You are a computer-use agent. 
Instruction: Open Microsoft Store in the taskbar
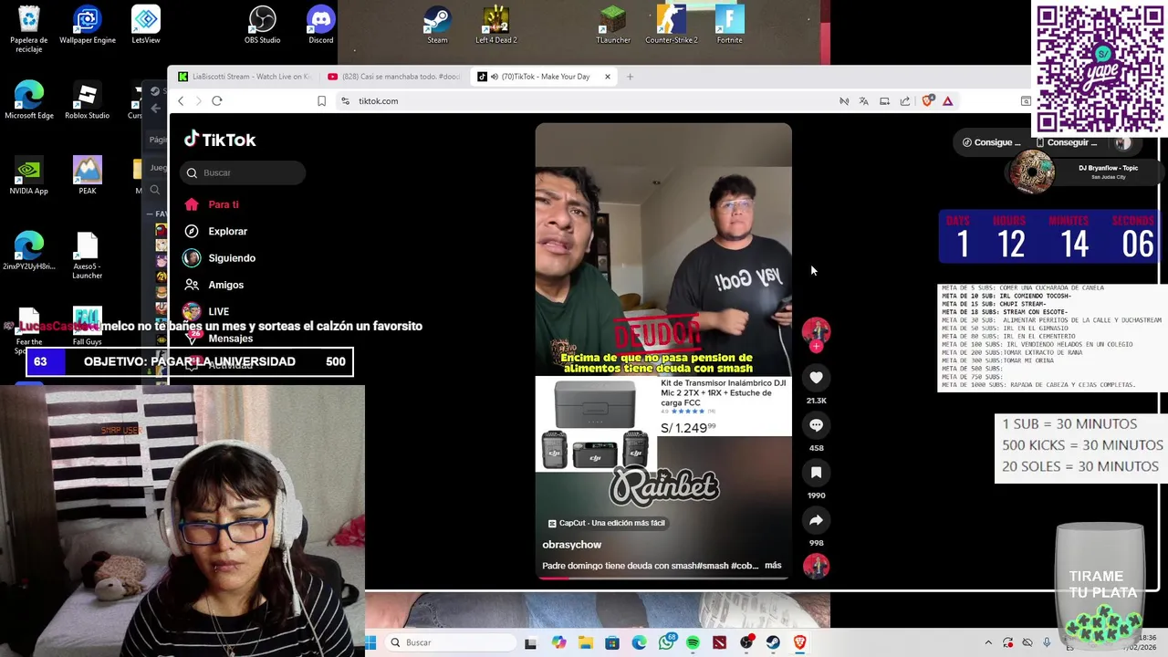click(x=612, y=642)
